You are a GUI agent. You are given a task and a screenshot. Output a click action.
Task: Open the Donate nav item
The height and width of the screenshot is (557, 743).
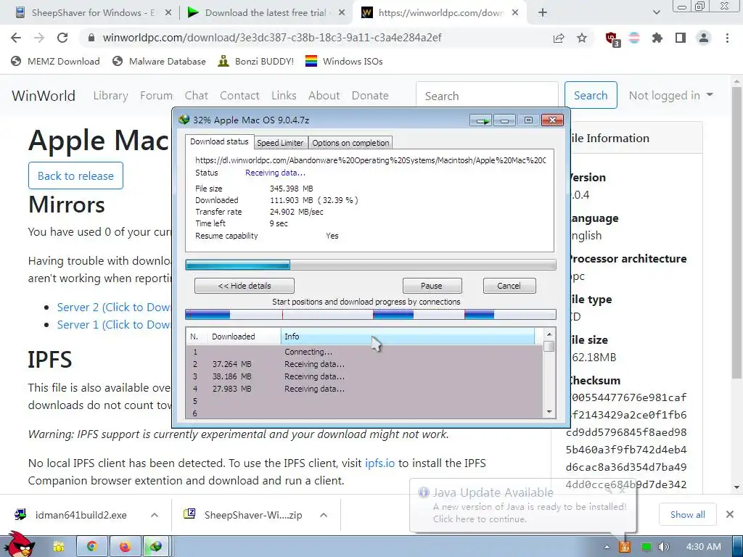pyautogui.click(x=370, y=96)
